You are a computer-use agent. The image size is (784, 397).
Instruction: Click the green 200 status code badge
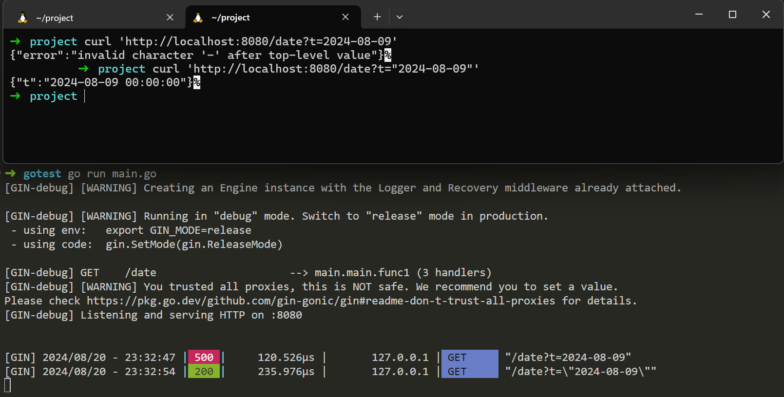(x=204, y=371)
